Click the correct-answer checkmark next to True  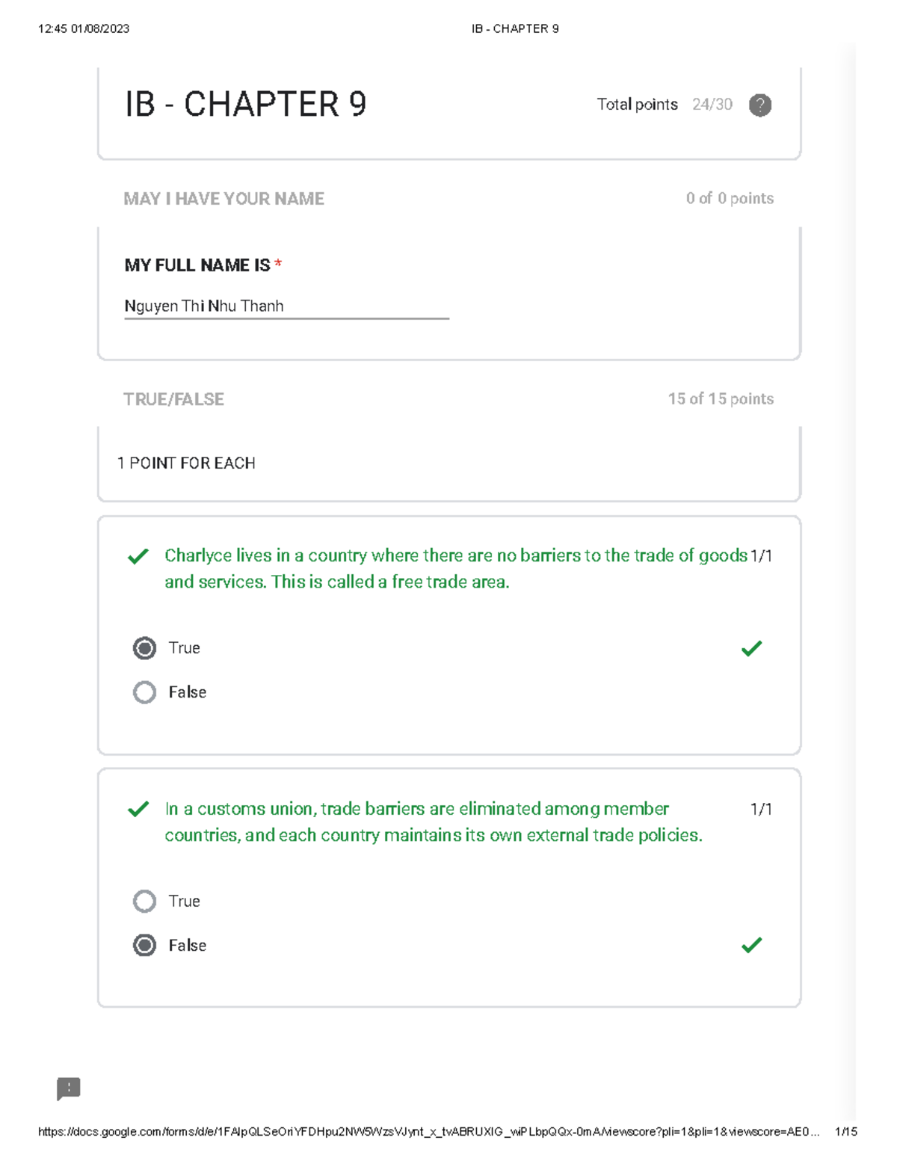pos(751,648)
